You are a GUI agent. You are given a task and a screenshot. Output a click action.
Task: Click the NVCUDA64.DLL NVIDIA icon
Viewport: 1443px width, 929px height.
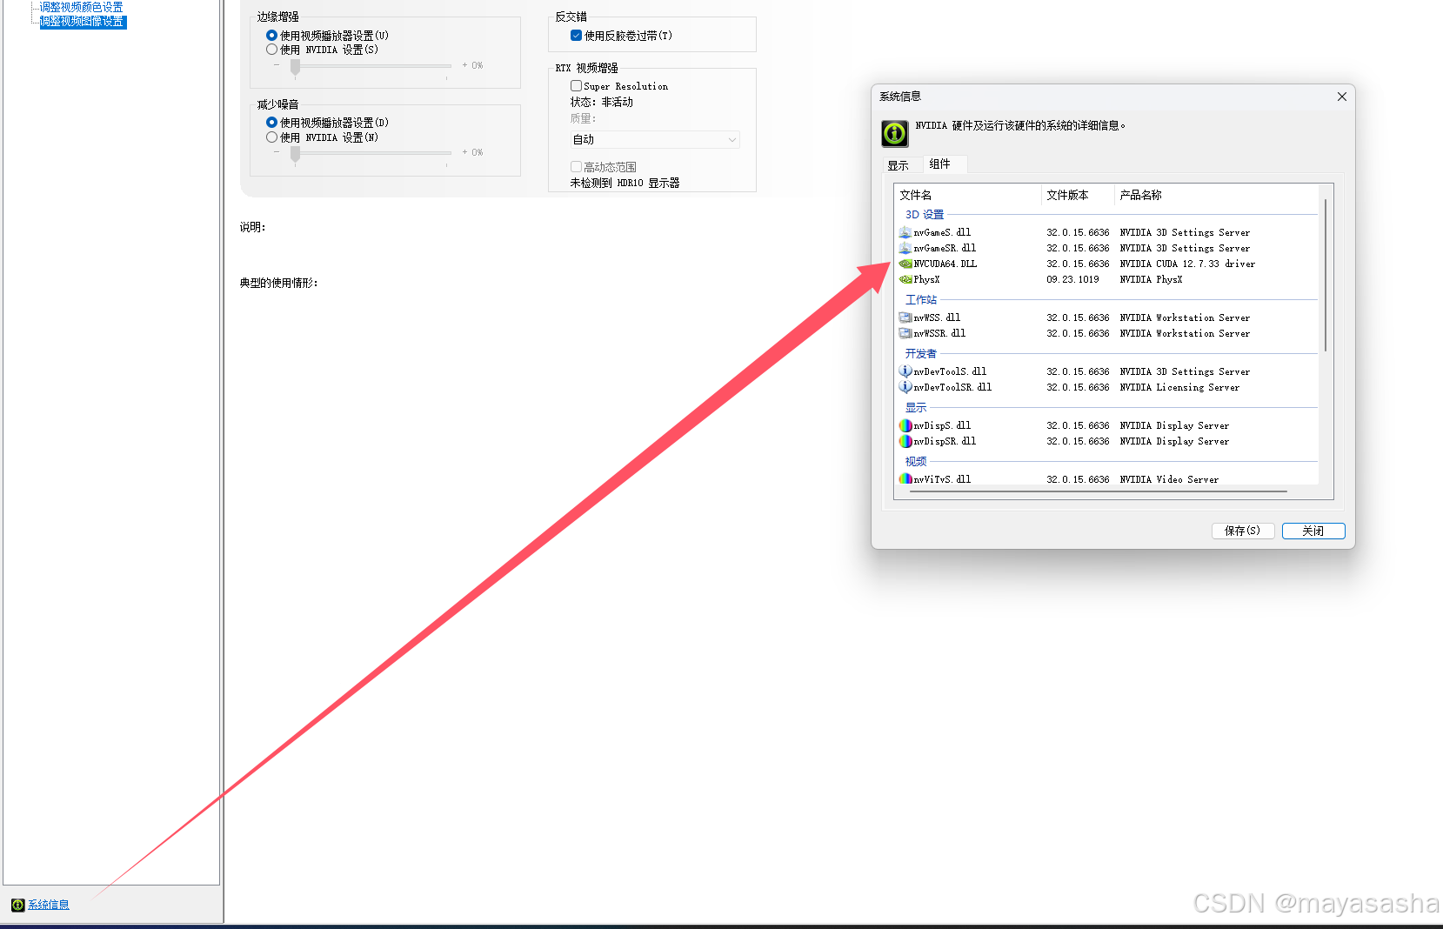click(x=905, y=264)
